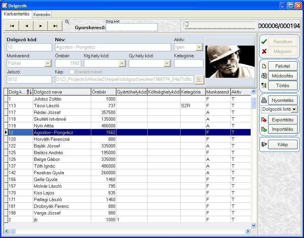
Task: Click the Törlés button
Action: 283,85
